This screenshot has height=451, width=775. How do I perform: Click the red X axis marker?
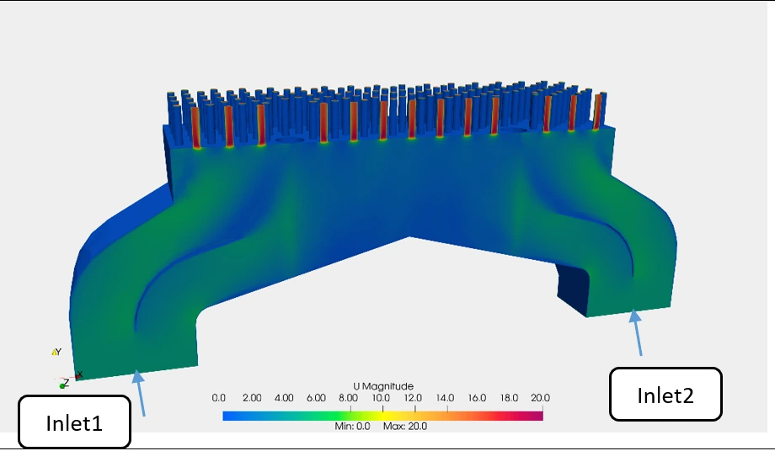78,376
